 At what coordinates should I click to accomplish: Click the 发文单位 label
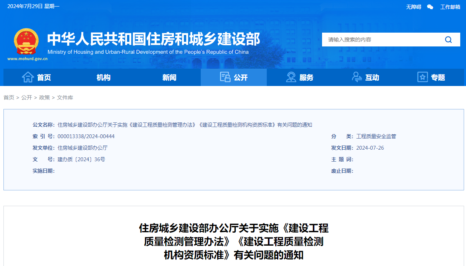point(44,148)
